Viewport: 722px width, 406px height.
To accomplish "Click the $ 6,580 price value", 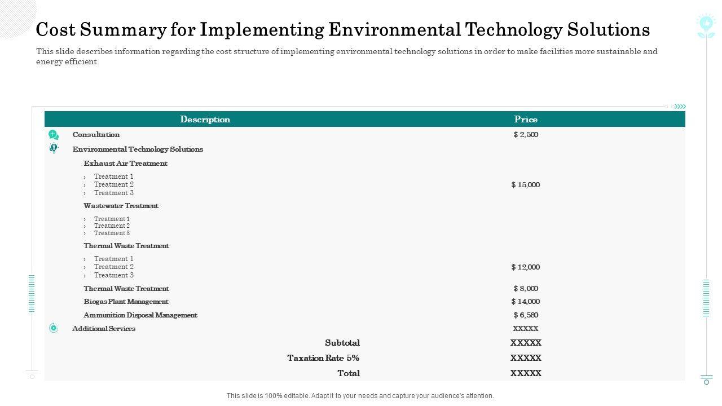I will pos(526,315).
